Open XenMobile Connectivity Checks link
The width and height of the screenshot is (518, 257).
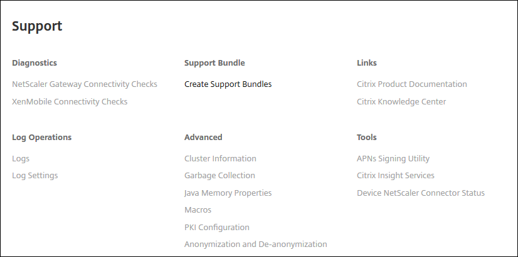pos(70,101)
